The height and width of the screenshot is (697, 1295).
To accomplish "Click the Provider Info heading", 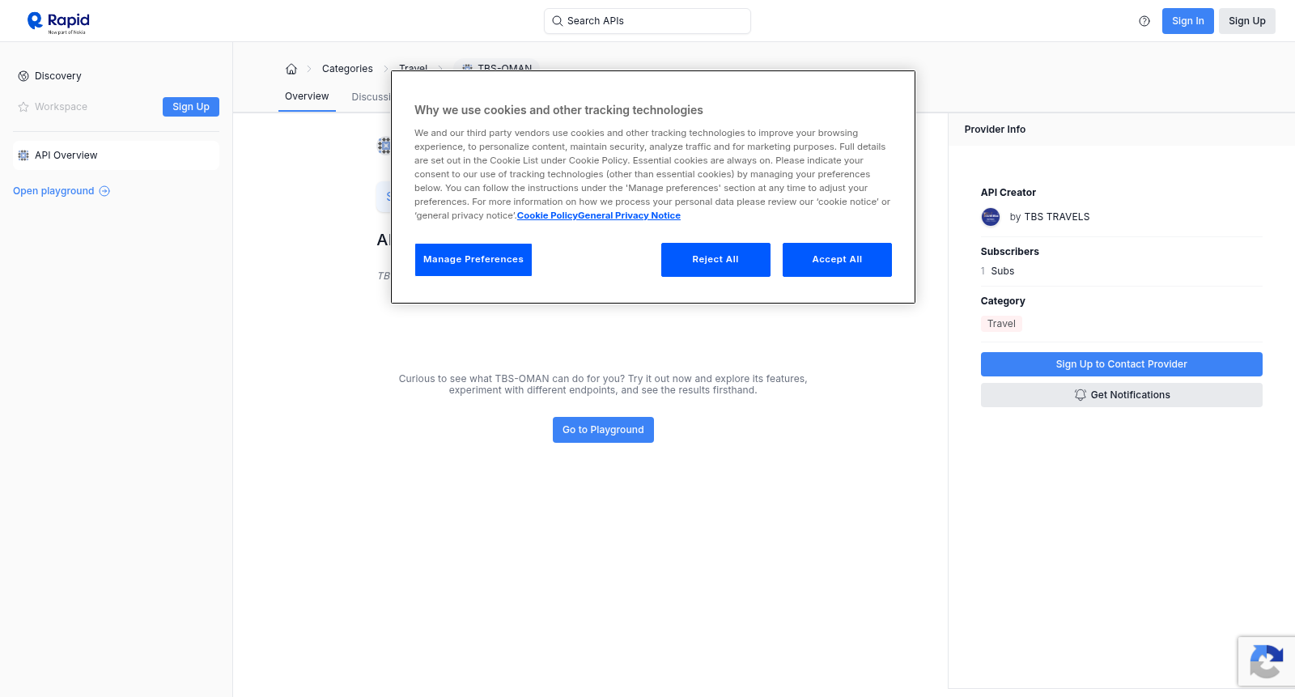I will point(995,130).
